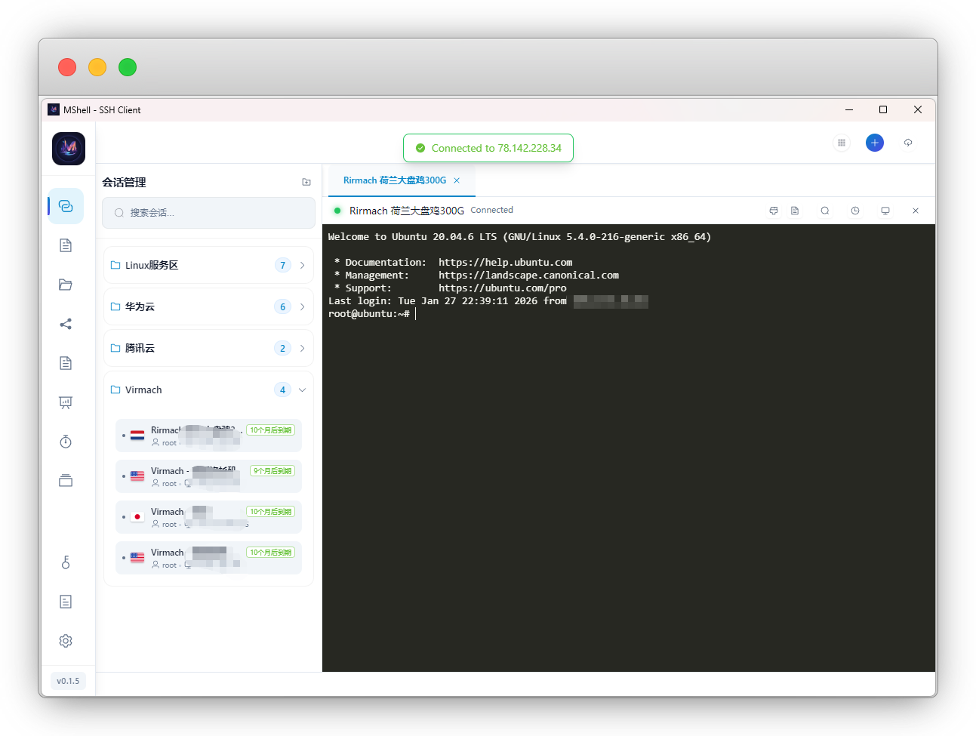Open the grid layout icon in header

click(841, 143)
